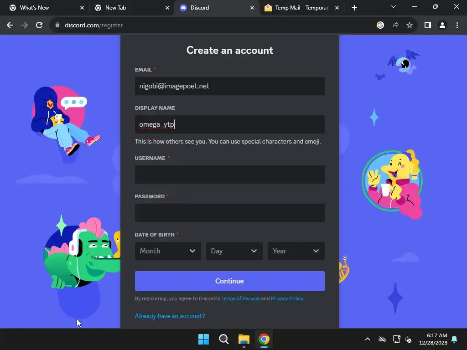Open Windows taskbar search
467x350 pixels.
coord(223,339)
